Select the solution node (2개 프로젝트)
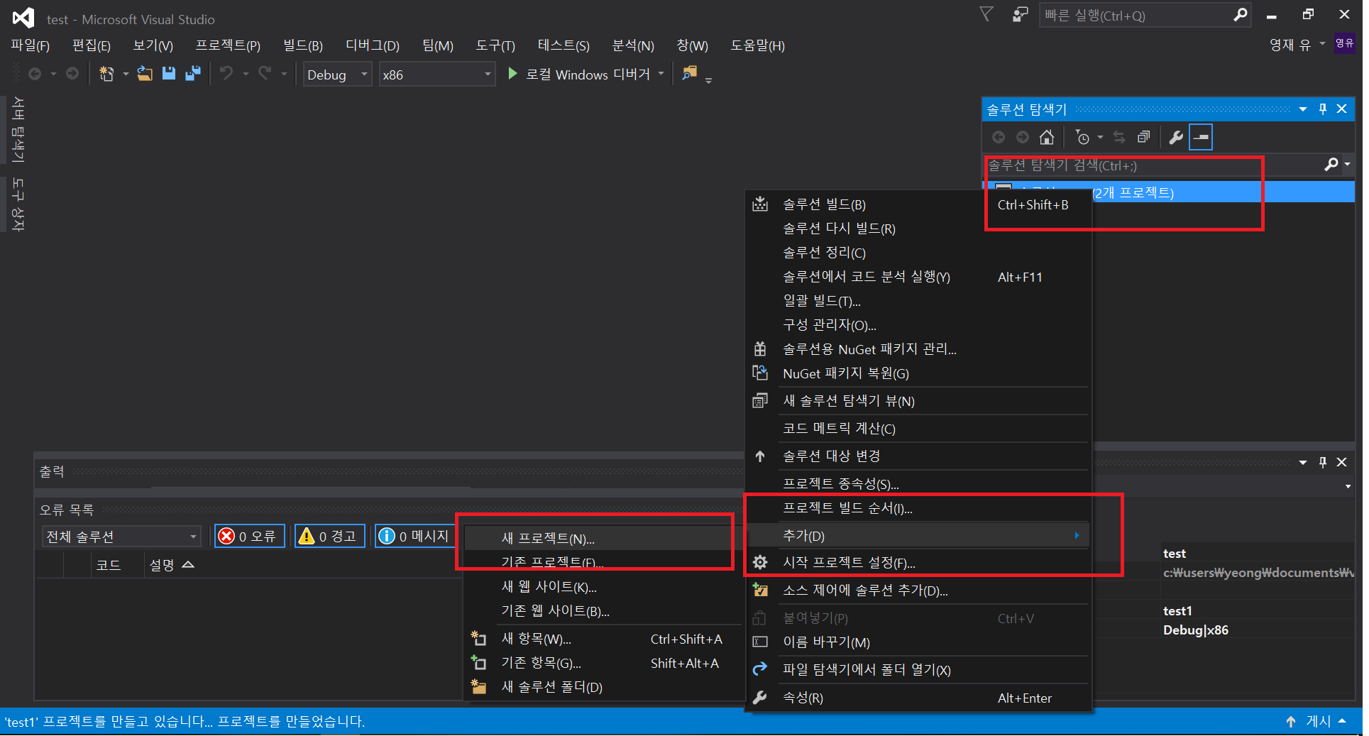Viewport: 1369px width, 736px height. coord(1168,192)
